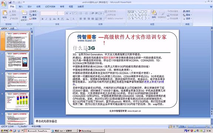213x133 pixels.
Task: Increase font size with large A
Action: coord(67,13)
